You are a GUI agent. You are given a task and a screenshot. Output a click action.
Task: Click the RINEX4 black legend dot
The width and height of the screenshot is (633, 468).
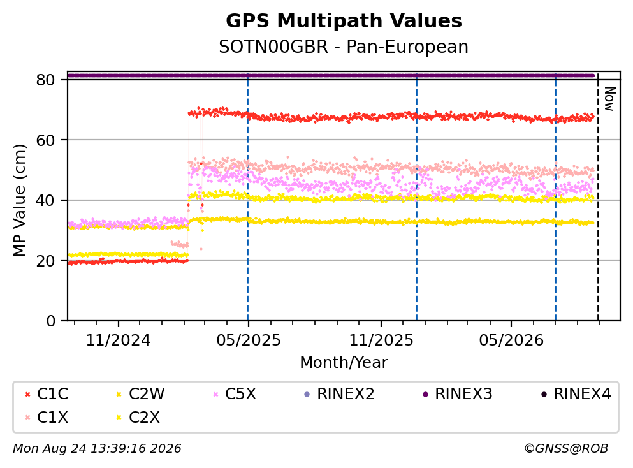(x=544, y=394)
